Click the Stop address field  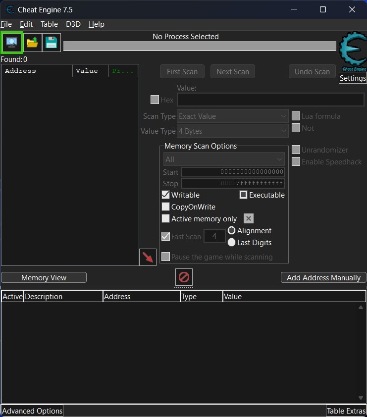click(233, 183)
